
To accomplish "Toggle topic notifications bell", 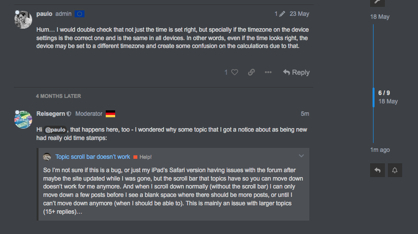I will coord(395,170).
